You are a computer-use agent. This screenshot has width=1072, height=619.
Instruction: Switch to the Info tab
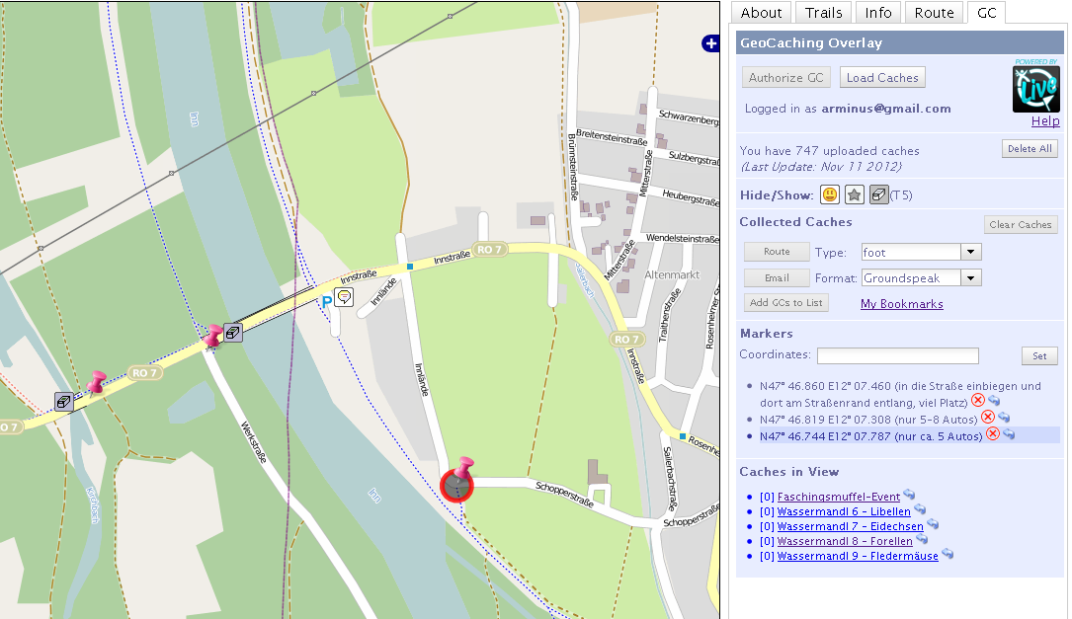pos(877,13)
